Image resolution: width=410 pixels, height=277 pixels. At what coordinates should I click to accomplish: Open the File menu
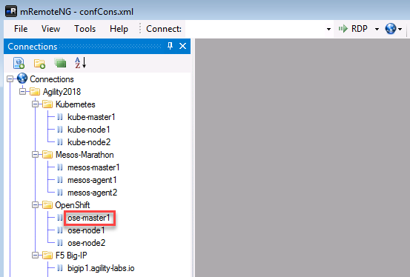click(21, 29)
